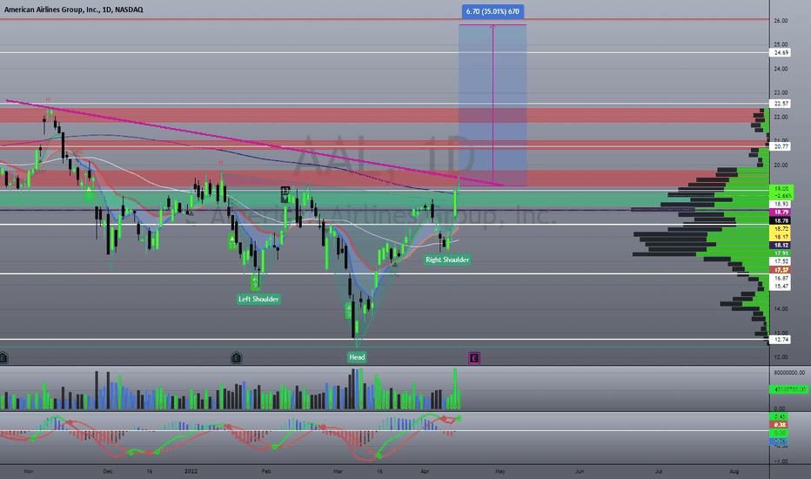
Task: Click the Apr date axis label
Action: 425,471
